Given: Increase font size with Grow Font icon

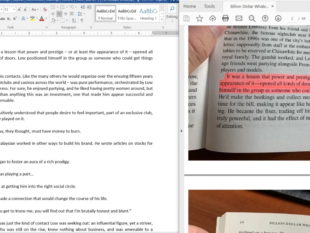Looking at the screenshot, I should coord(19,10).
